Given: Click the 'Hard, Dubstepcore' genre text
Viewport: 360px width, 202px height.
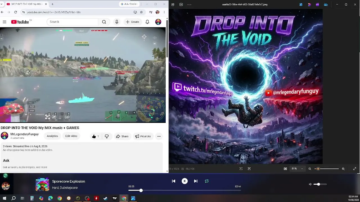Looking at the screenshot, I should (65, 188).
